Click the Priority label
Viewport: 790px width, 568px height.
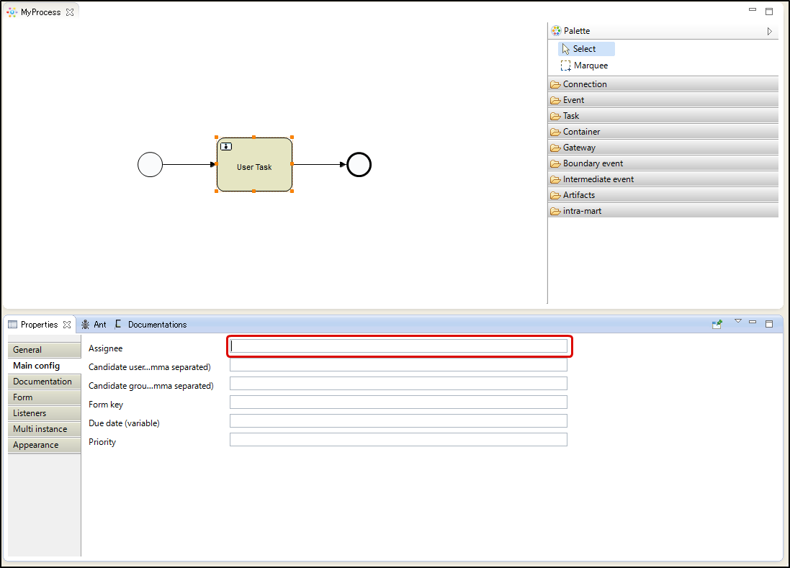(x=102, y=441)
